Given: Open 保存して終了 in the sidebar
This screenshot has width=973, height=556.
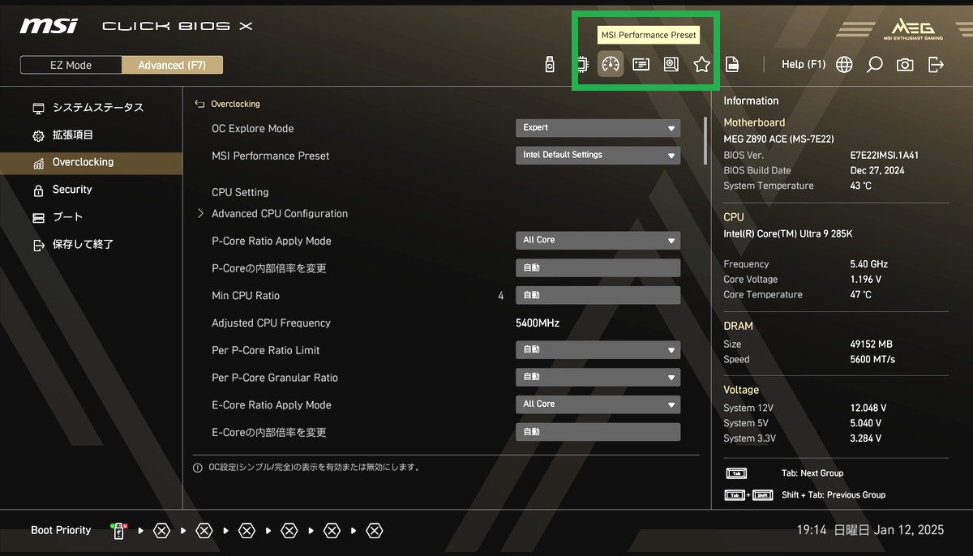Looking at the screenshot, I should click(x=91, y=245).
